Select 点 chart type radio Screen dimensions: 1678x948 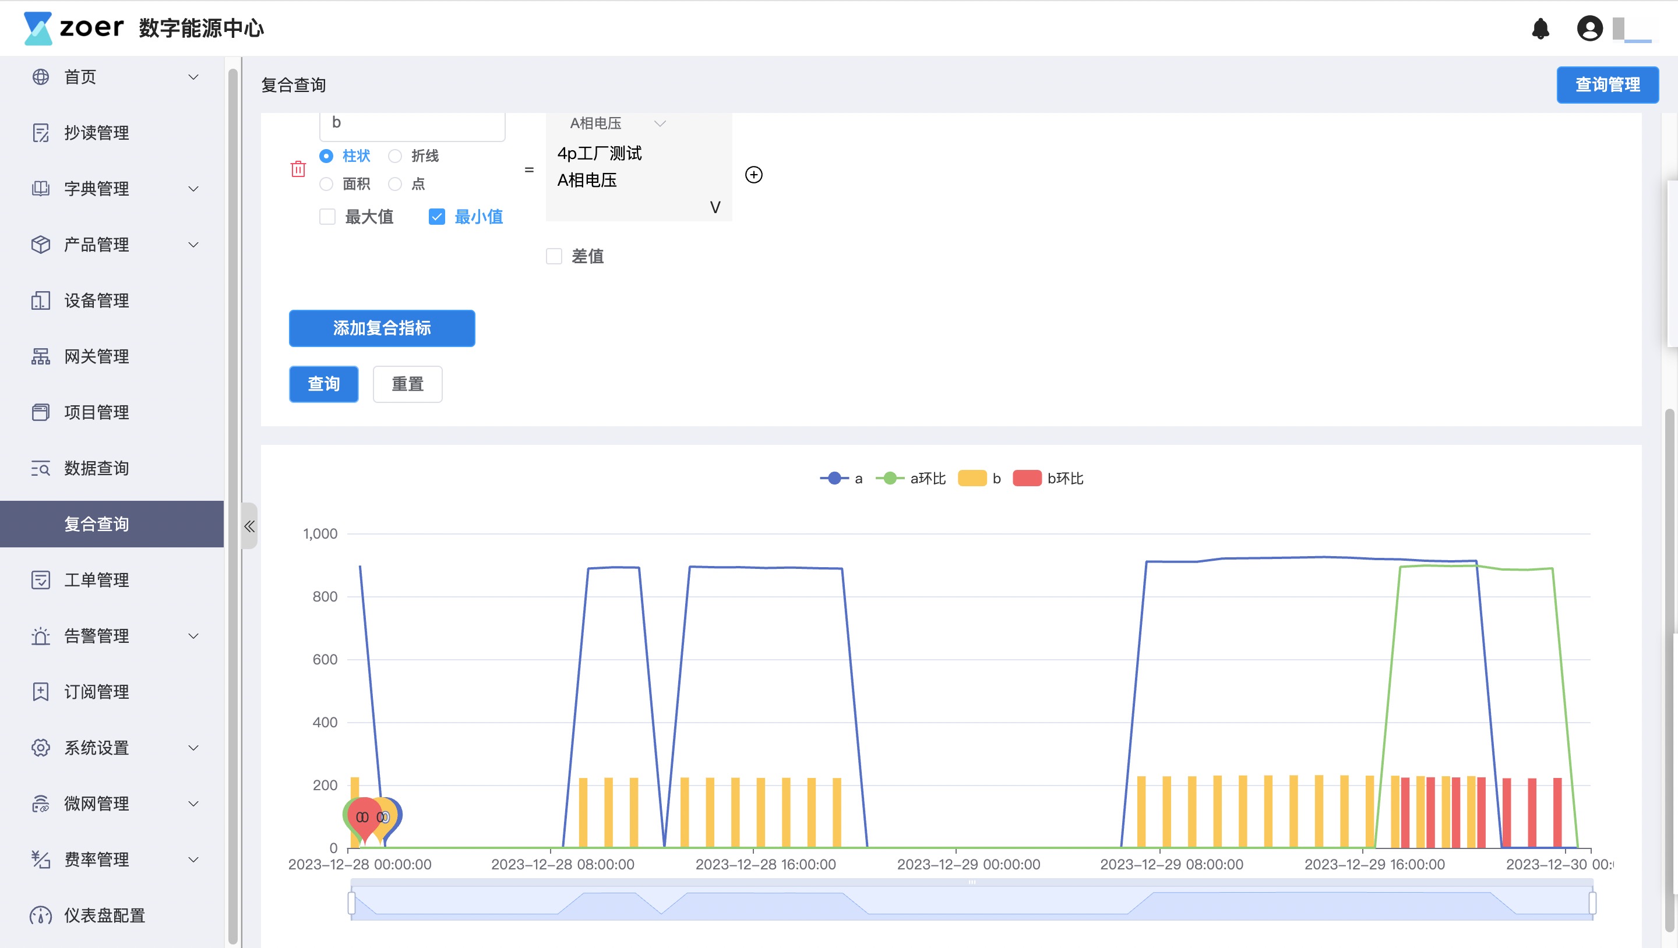(x=395, y=184)
